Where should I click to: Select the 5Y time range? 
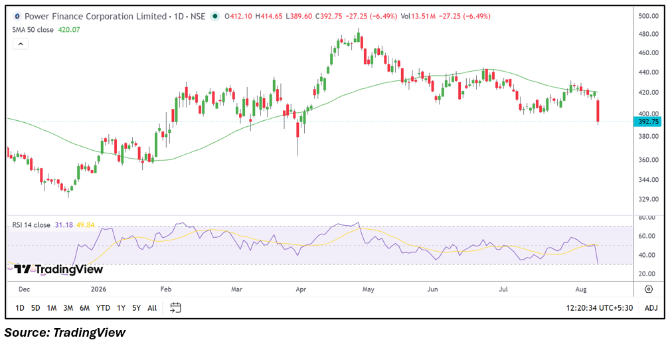(136, 308)
